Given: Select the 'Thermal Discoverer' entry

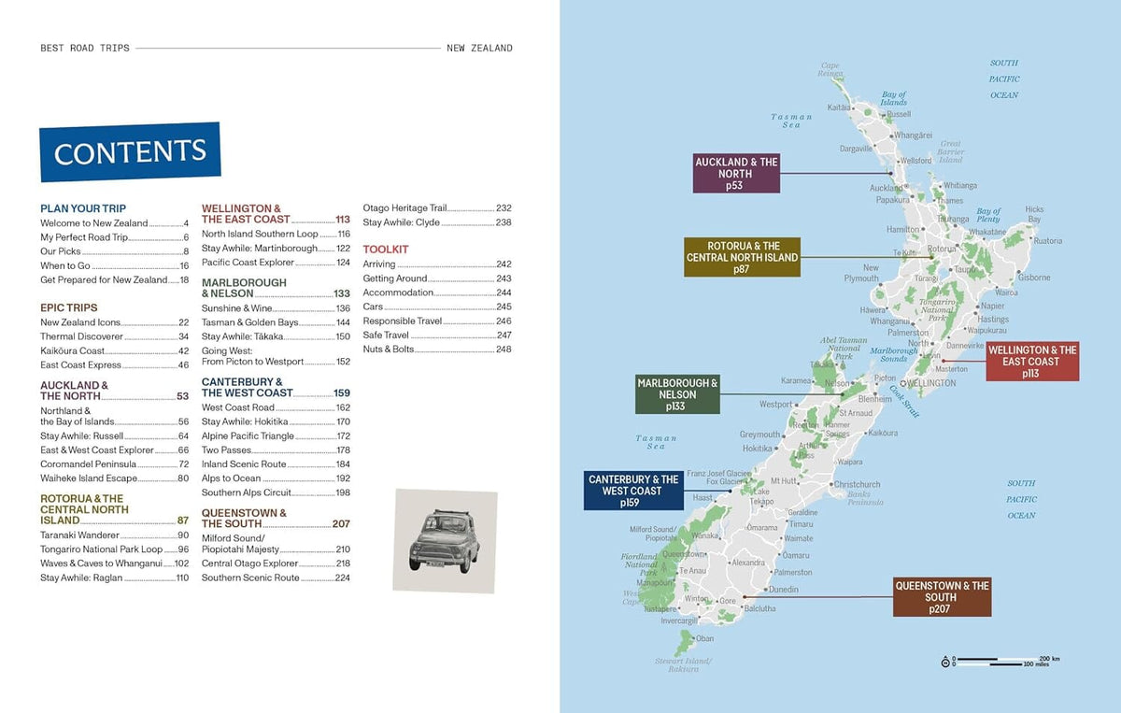Looking at the screenshot, I should point(115,336).
